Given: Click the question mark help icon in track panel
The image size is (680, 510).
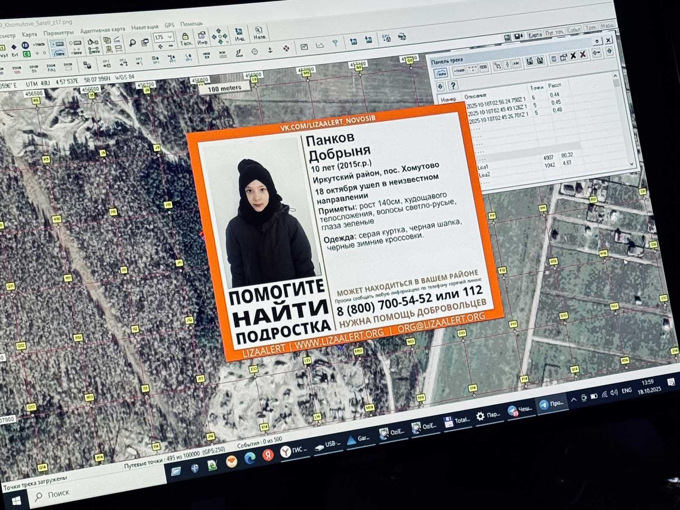Looking at the screenshot, I should (453, 86).
